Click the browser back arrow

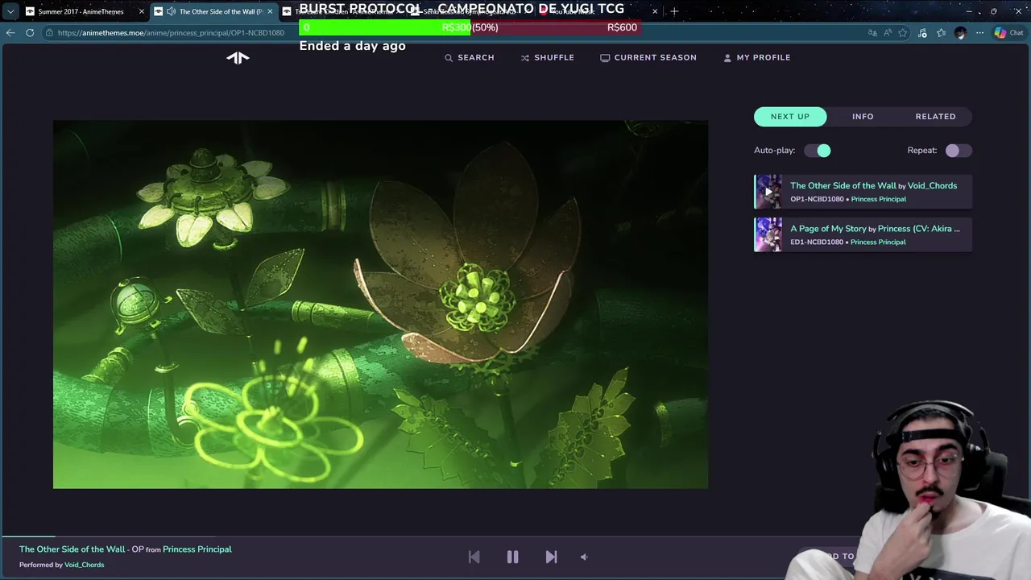point(10,32)
